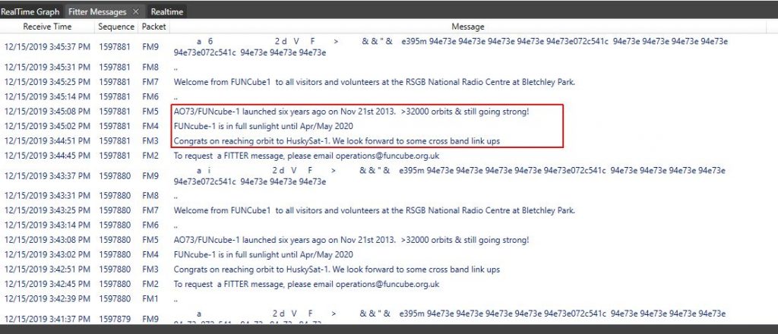Click FM9 packet in sequence 1597880
This screenshot has width=778, height=334.
tap(150, 176)
